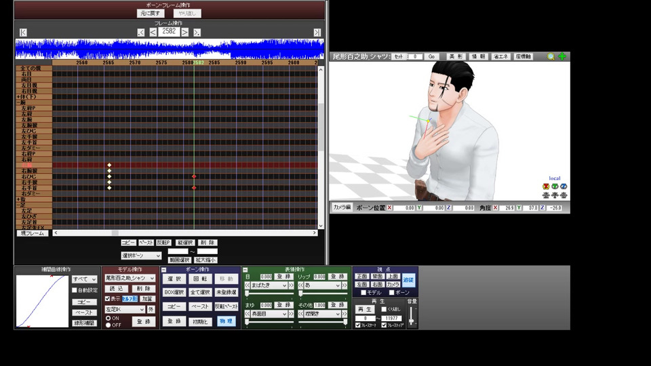The image size is (651, 366).
Task: Select the 上面 top view
Action: click(x=393, y=277)
